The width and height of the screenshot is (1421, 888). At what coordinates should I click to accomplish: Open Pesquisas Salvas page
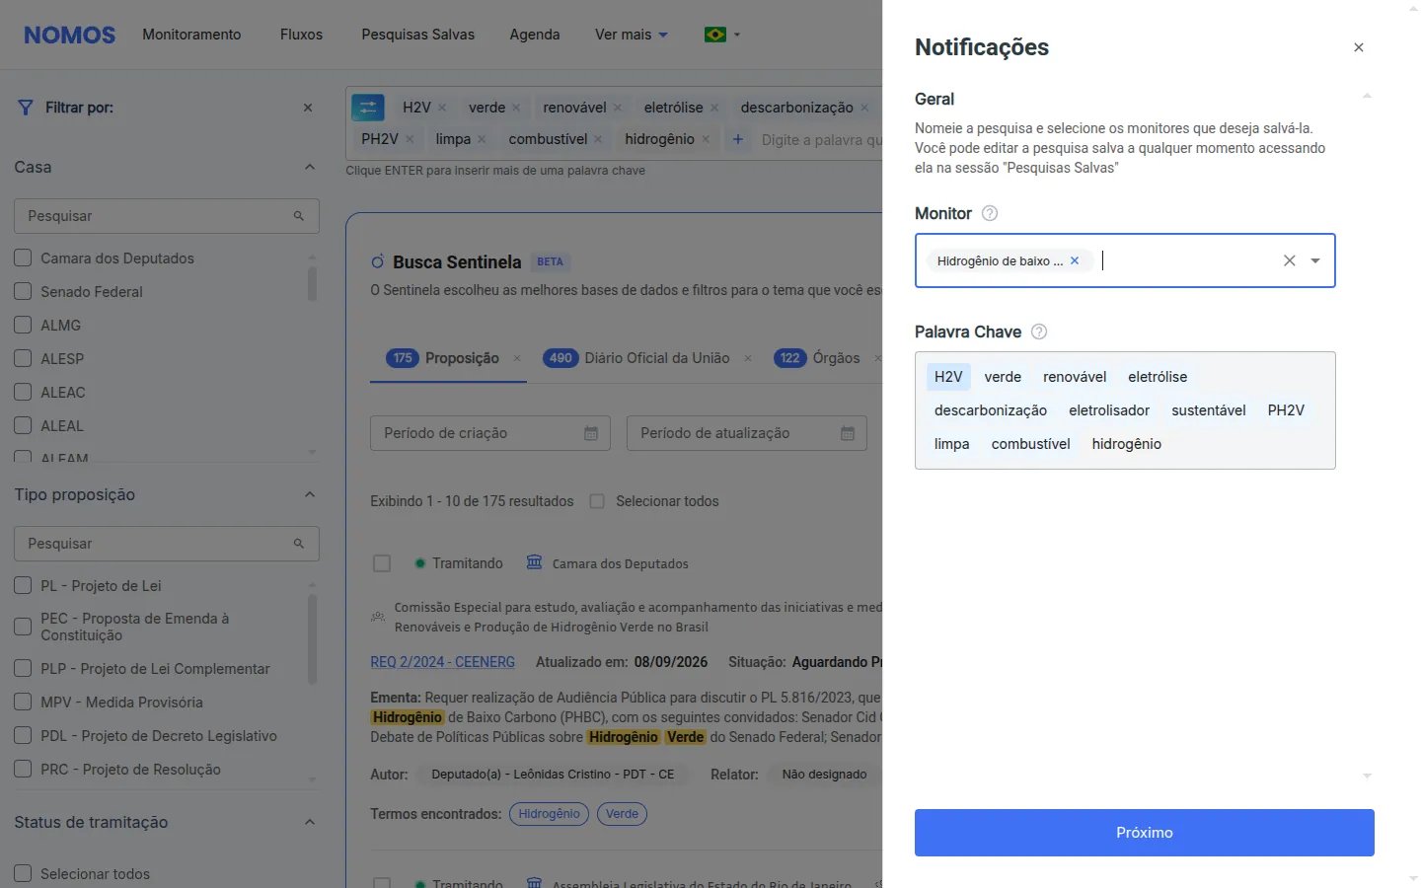(417, 35)
